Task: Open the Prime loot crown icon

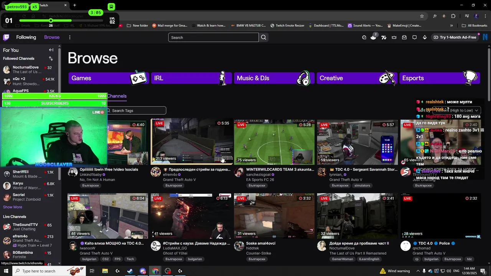Action: click(394, 38)
